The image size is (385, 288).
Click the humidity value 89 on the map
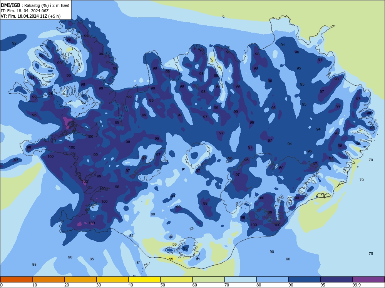point(153,214)
